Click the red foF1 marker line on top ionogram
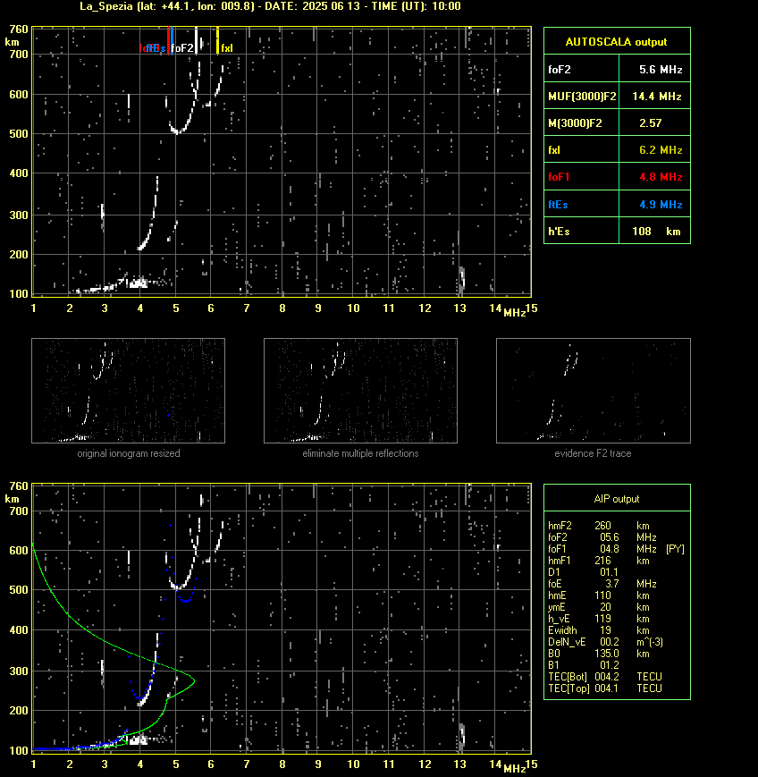Image resolution: width=758 pixels, height=777 pixels. pyautogui.click(x=168, y=40)
